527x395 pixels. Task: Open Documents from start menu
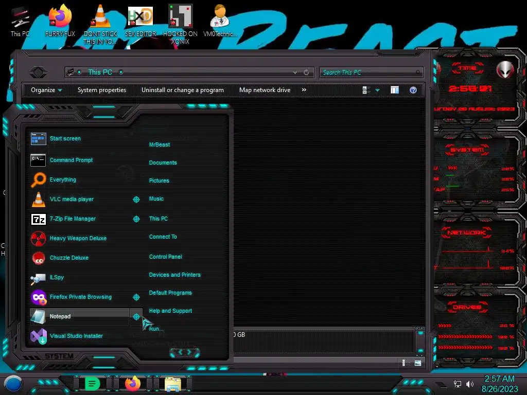(x=163, y=163)
